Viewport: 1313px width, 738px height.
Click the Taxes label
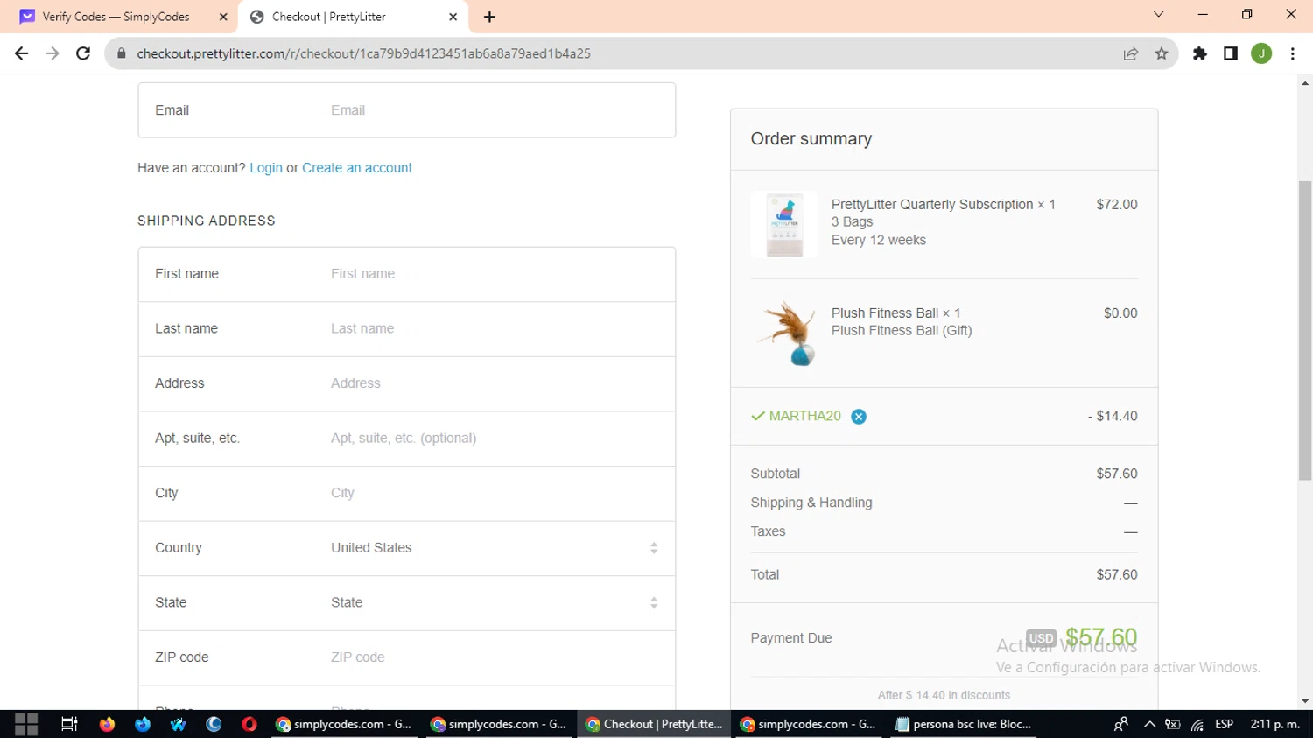pos(768,531)
